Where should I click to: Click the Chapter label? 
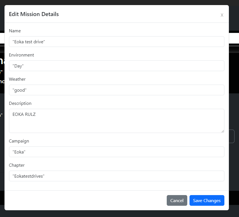click(x=17, y=165)
